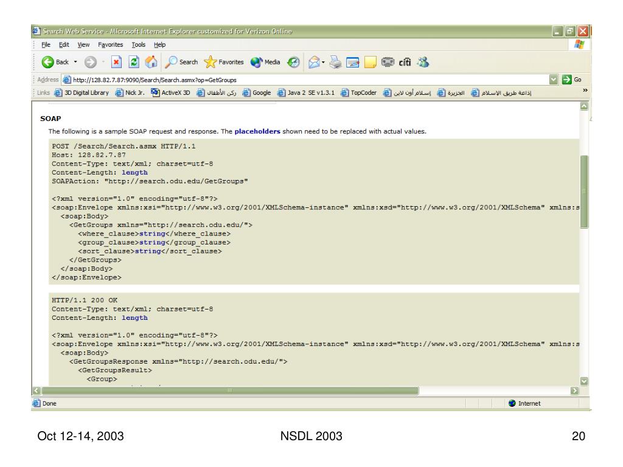Open the Java 2 SE v1.3.1 link

(306, 93)
